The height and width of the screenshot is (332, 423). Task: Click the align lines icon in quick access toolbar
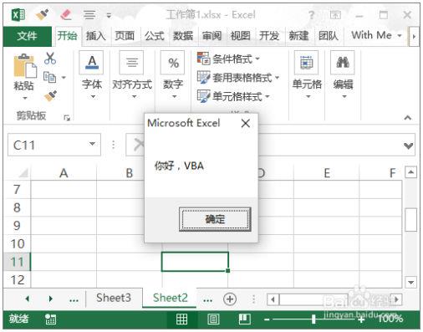coord(89,15)
